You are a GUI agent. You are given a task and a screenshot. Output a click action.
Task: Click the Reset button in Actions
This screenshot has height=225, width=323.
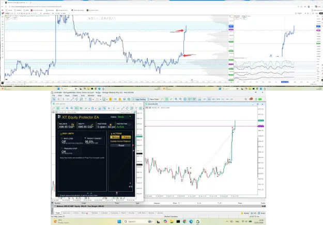[120, 146]
